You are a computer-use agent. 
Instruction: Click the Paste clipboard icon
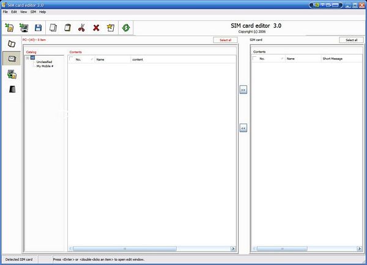(x=67, y=28)
